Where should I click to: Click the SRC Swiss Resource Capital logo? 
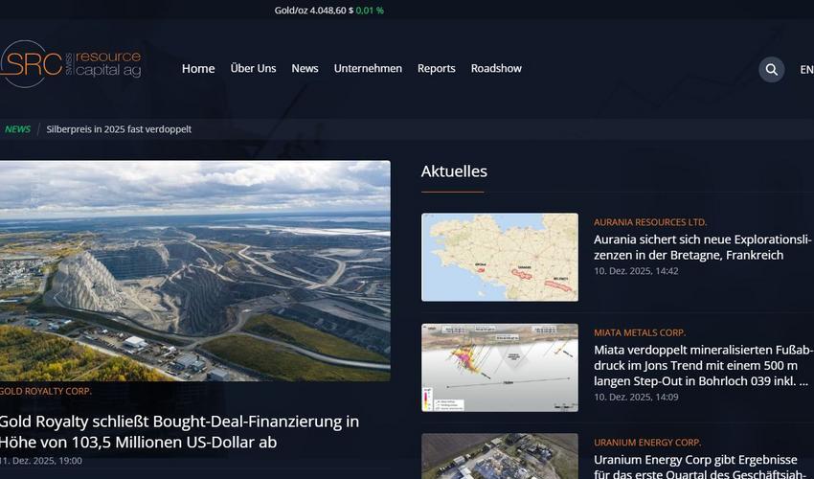coord(71,64)
